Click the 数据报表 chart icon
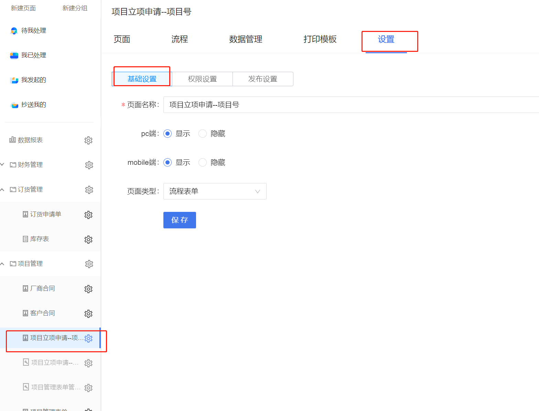The width and height of the screenshot is (539, 411). [12, 139]
